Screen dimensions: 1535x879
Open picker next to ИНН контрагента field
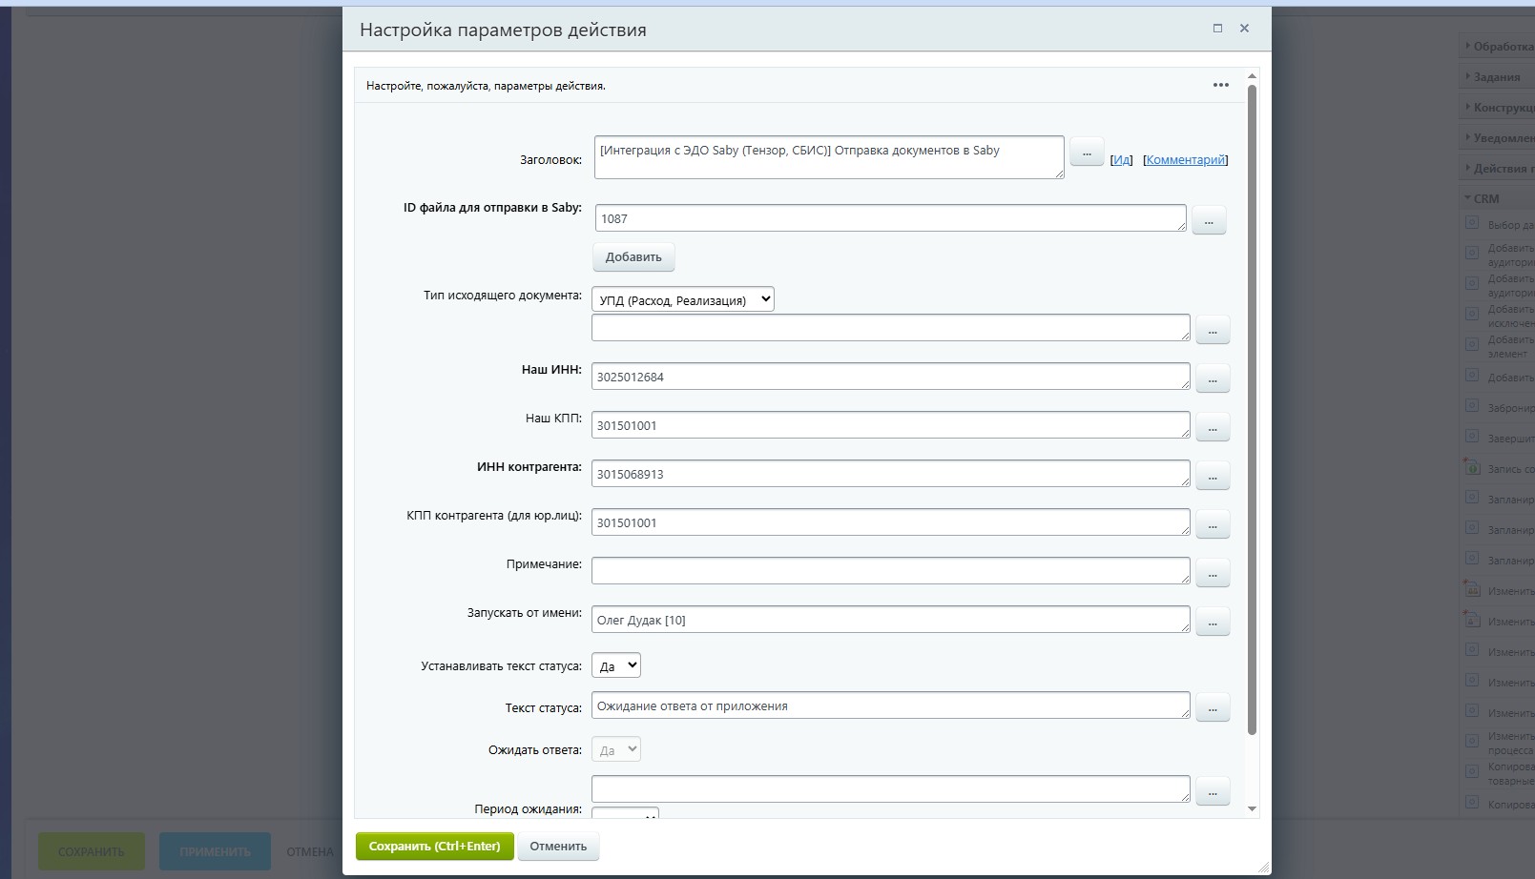click(x=1213, y=476)
